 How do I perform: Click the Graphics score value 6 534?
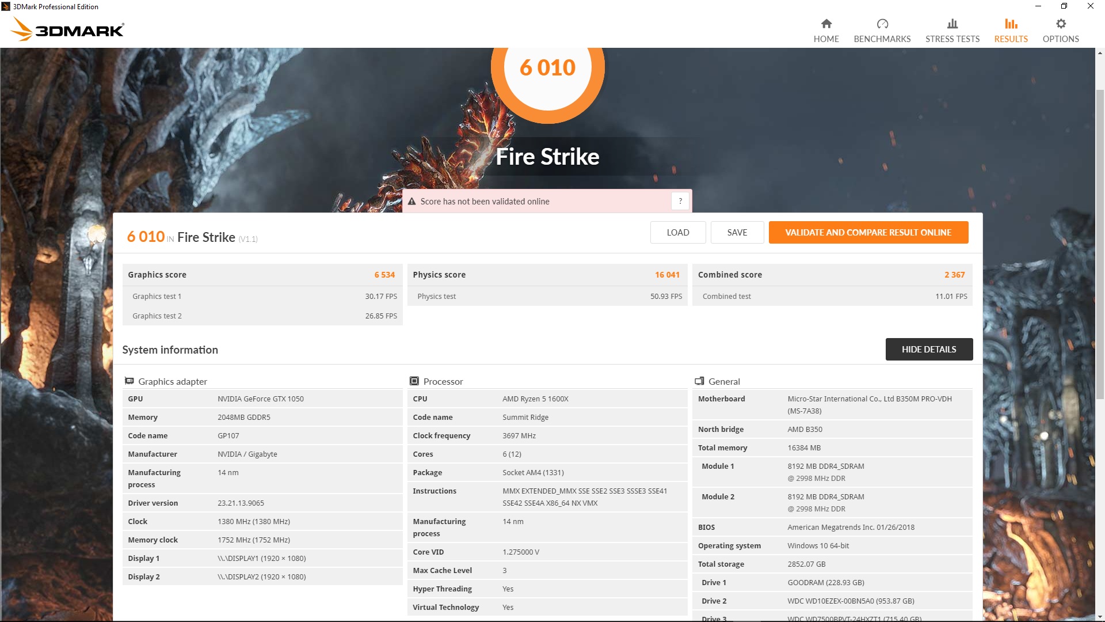click(x=384, y=275)
